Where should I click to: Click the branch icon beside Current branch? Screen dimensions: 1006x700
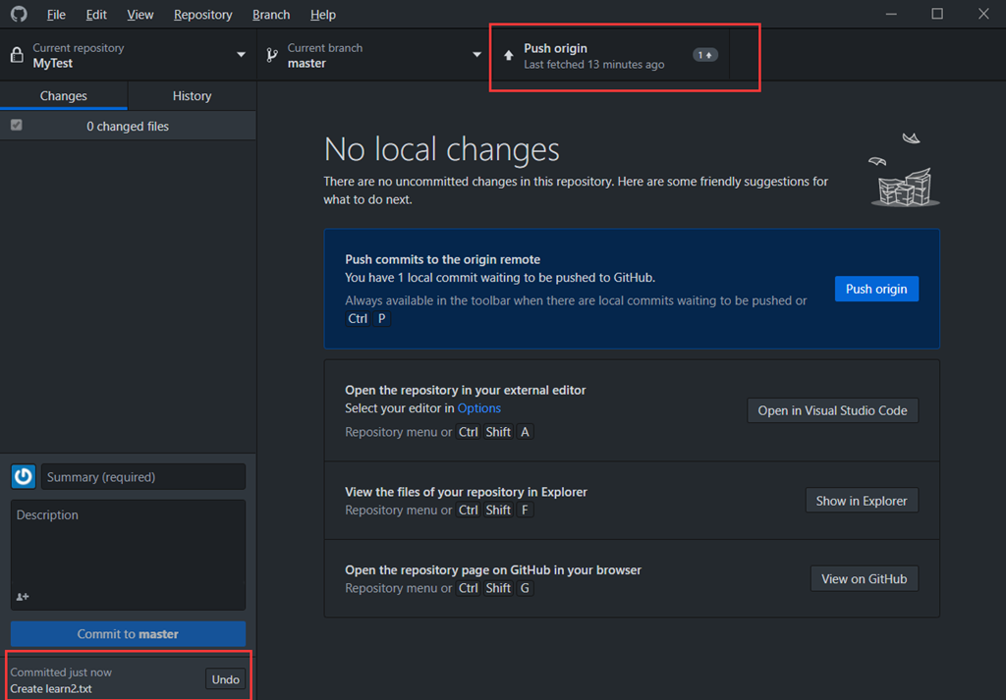[272, 56]
